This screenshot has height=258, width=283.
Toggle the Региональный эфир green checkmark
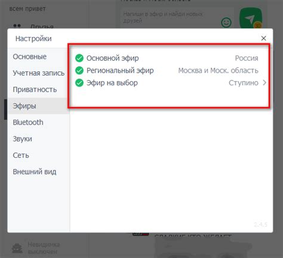pyautogui.click(x=79, y=70)
